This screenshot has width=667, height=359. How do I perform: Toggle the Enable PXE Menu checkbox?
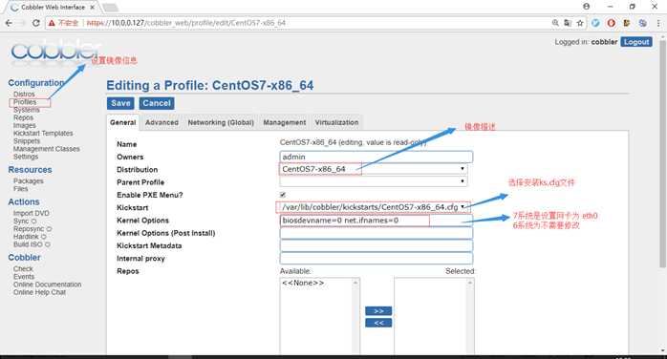pyautogui.click(x=283, y=195)
